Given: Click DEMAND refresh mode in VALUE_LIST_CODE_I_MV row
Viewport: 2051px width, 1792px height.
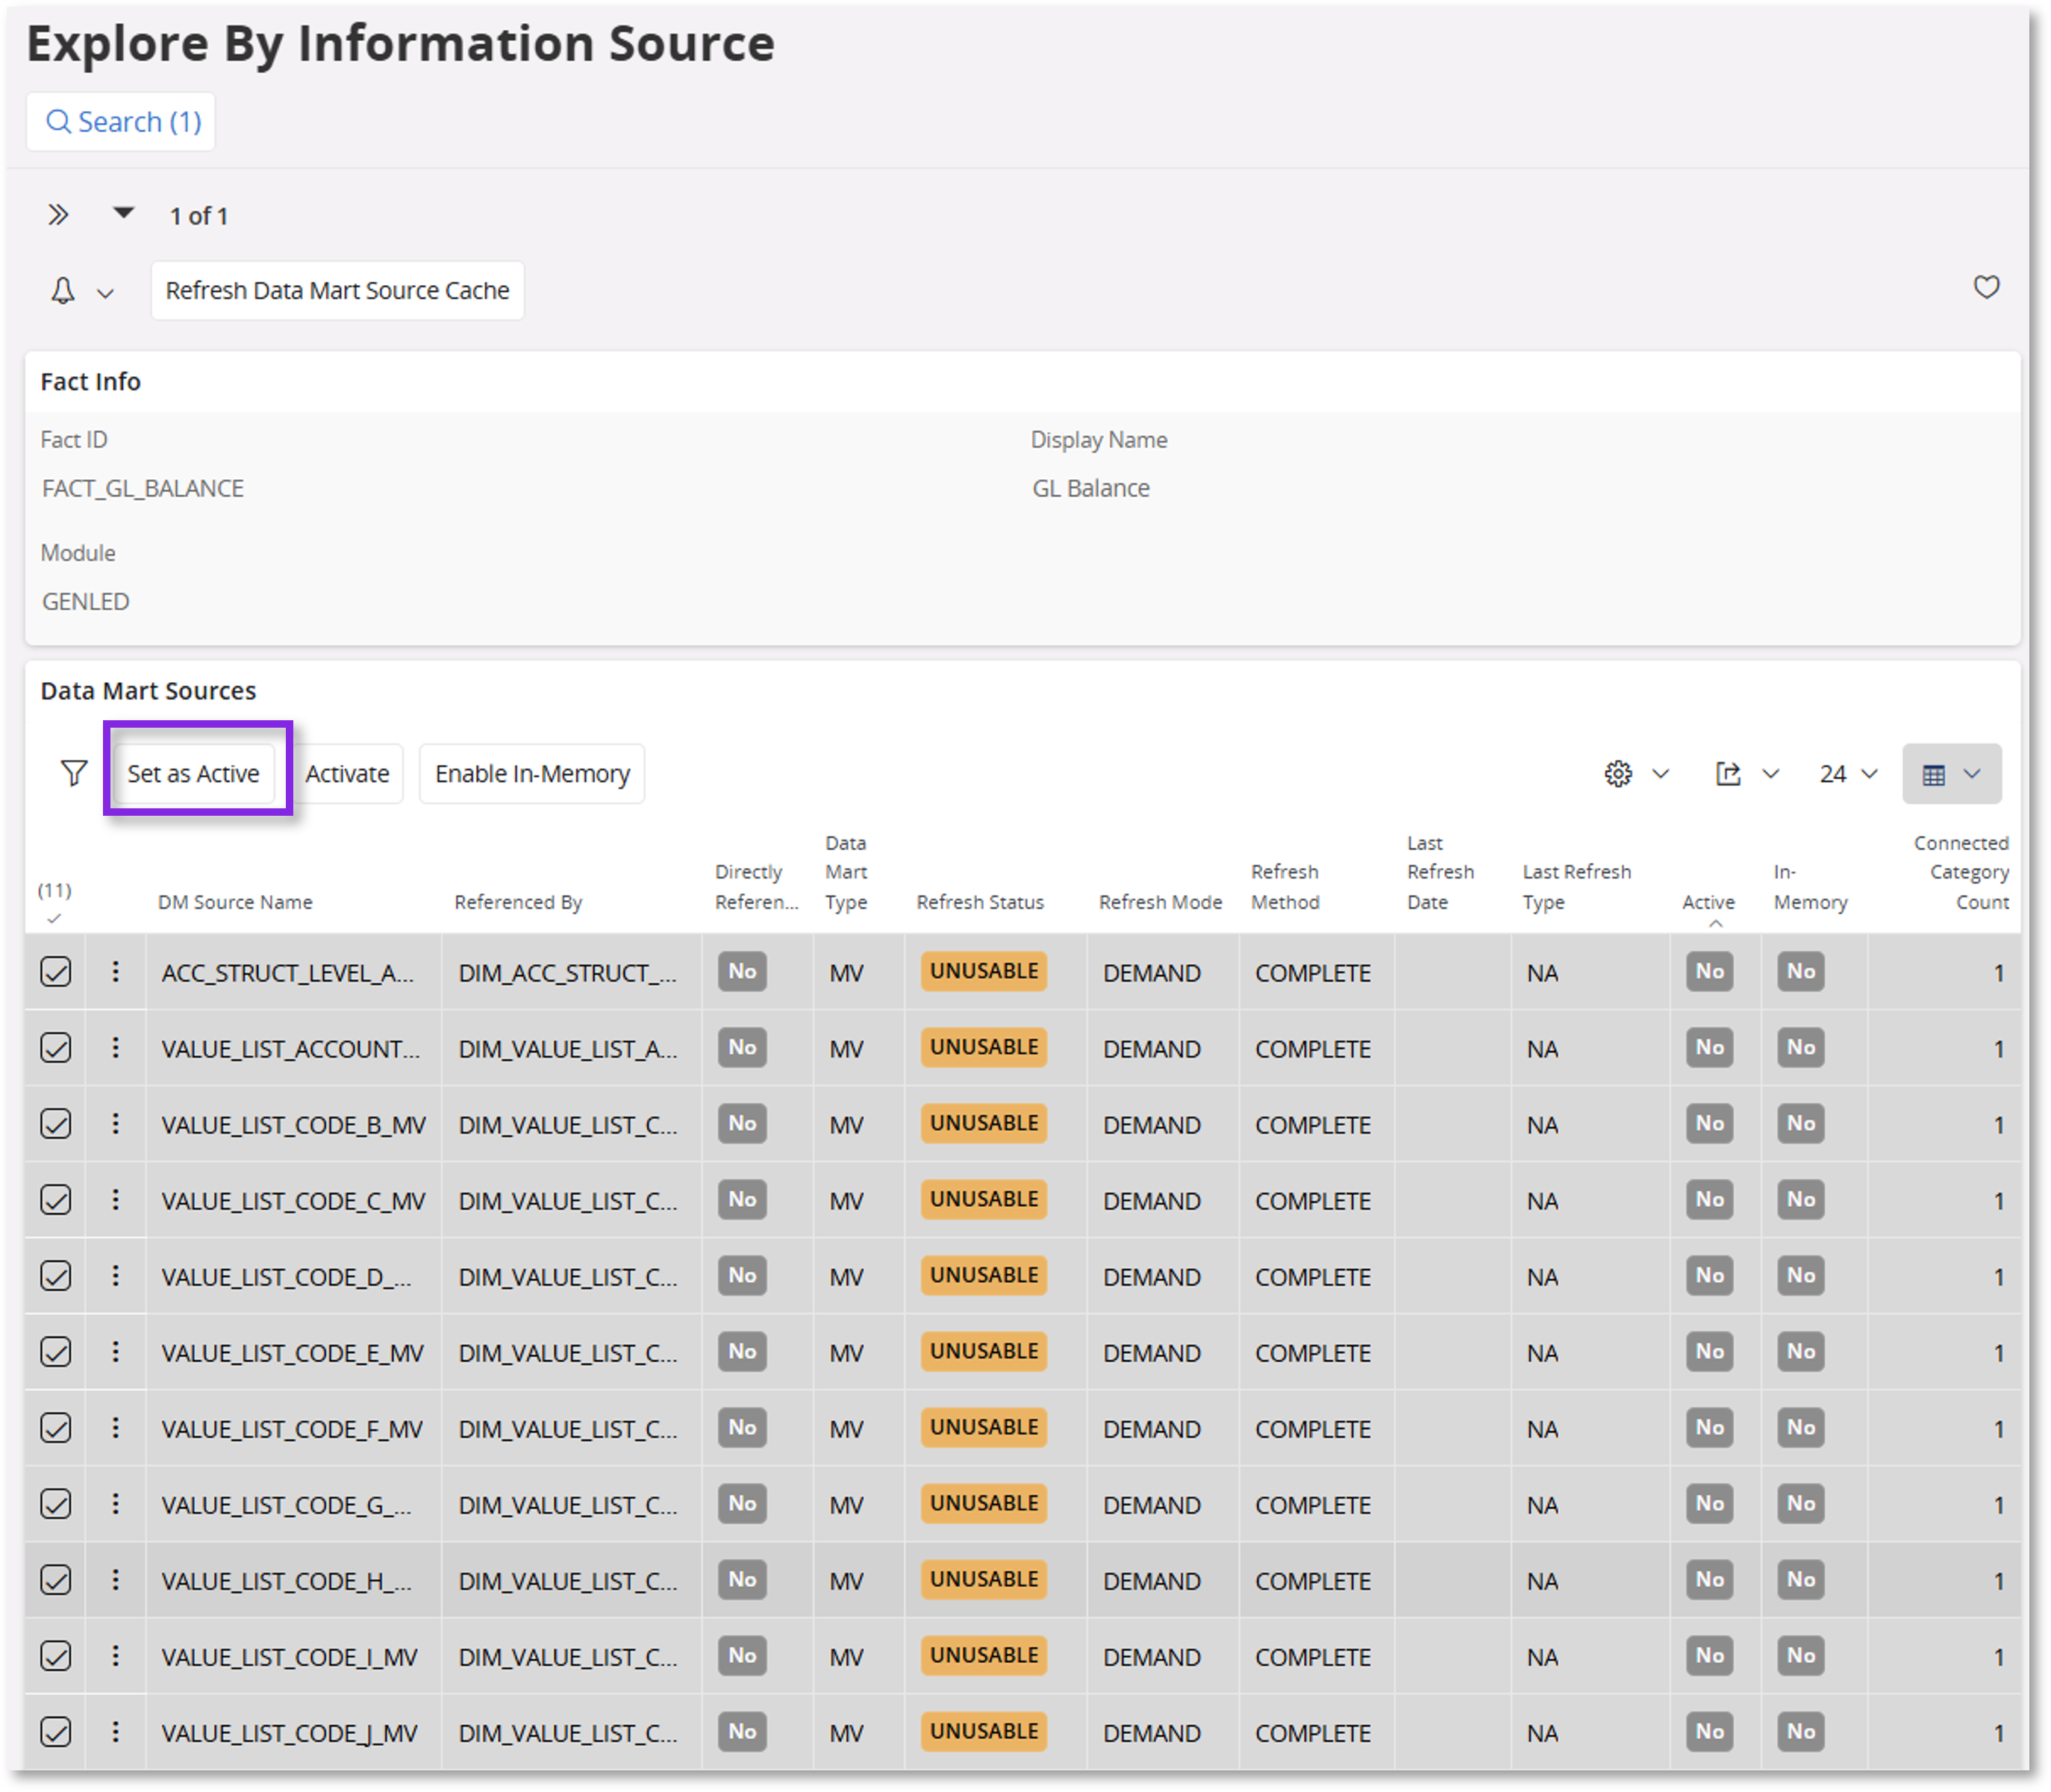Looking at the screenshot, I should [x=1152, y=1657].
